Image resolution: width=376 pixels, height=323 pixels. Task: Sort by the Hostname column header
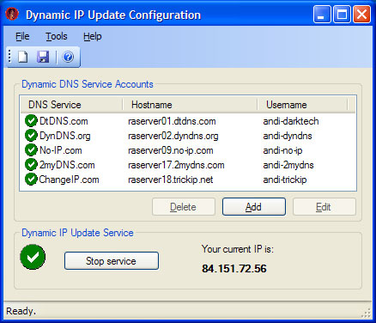tap(191, 105)
